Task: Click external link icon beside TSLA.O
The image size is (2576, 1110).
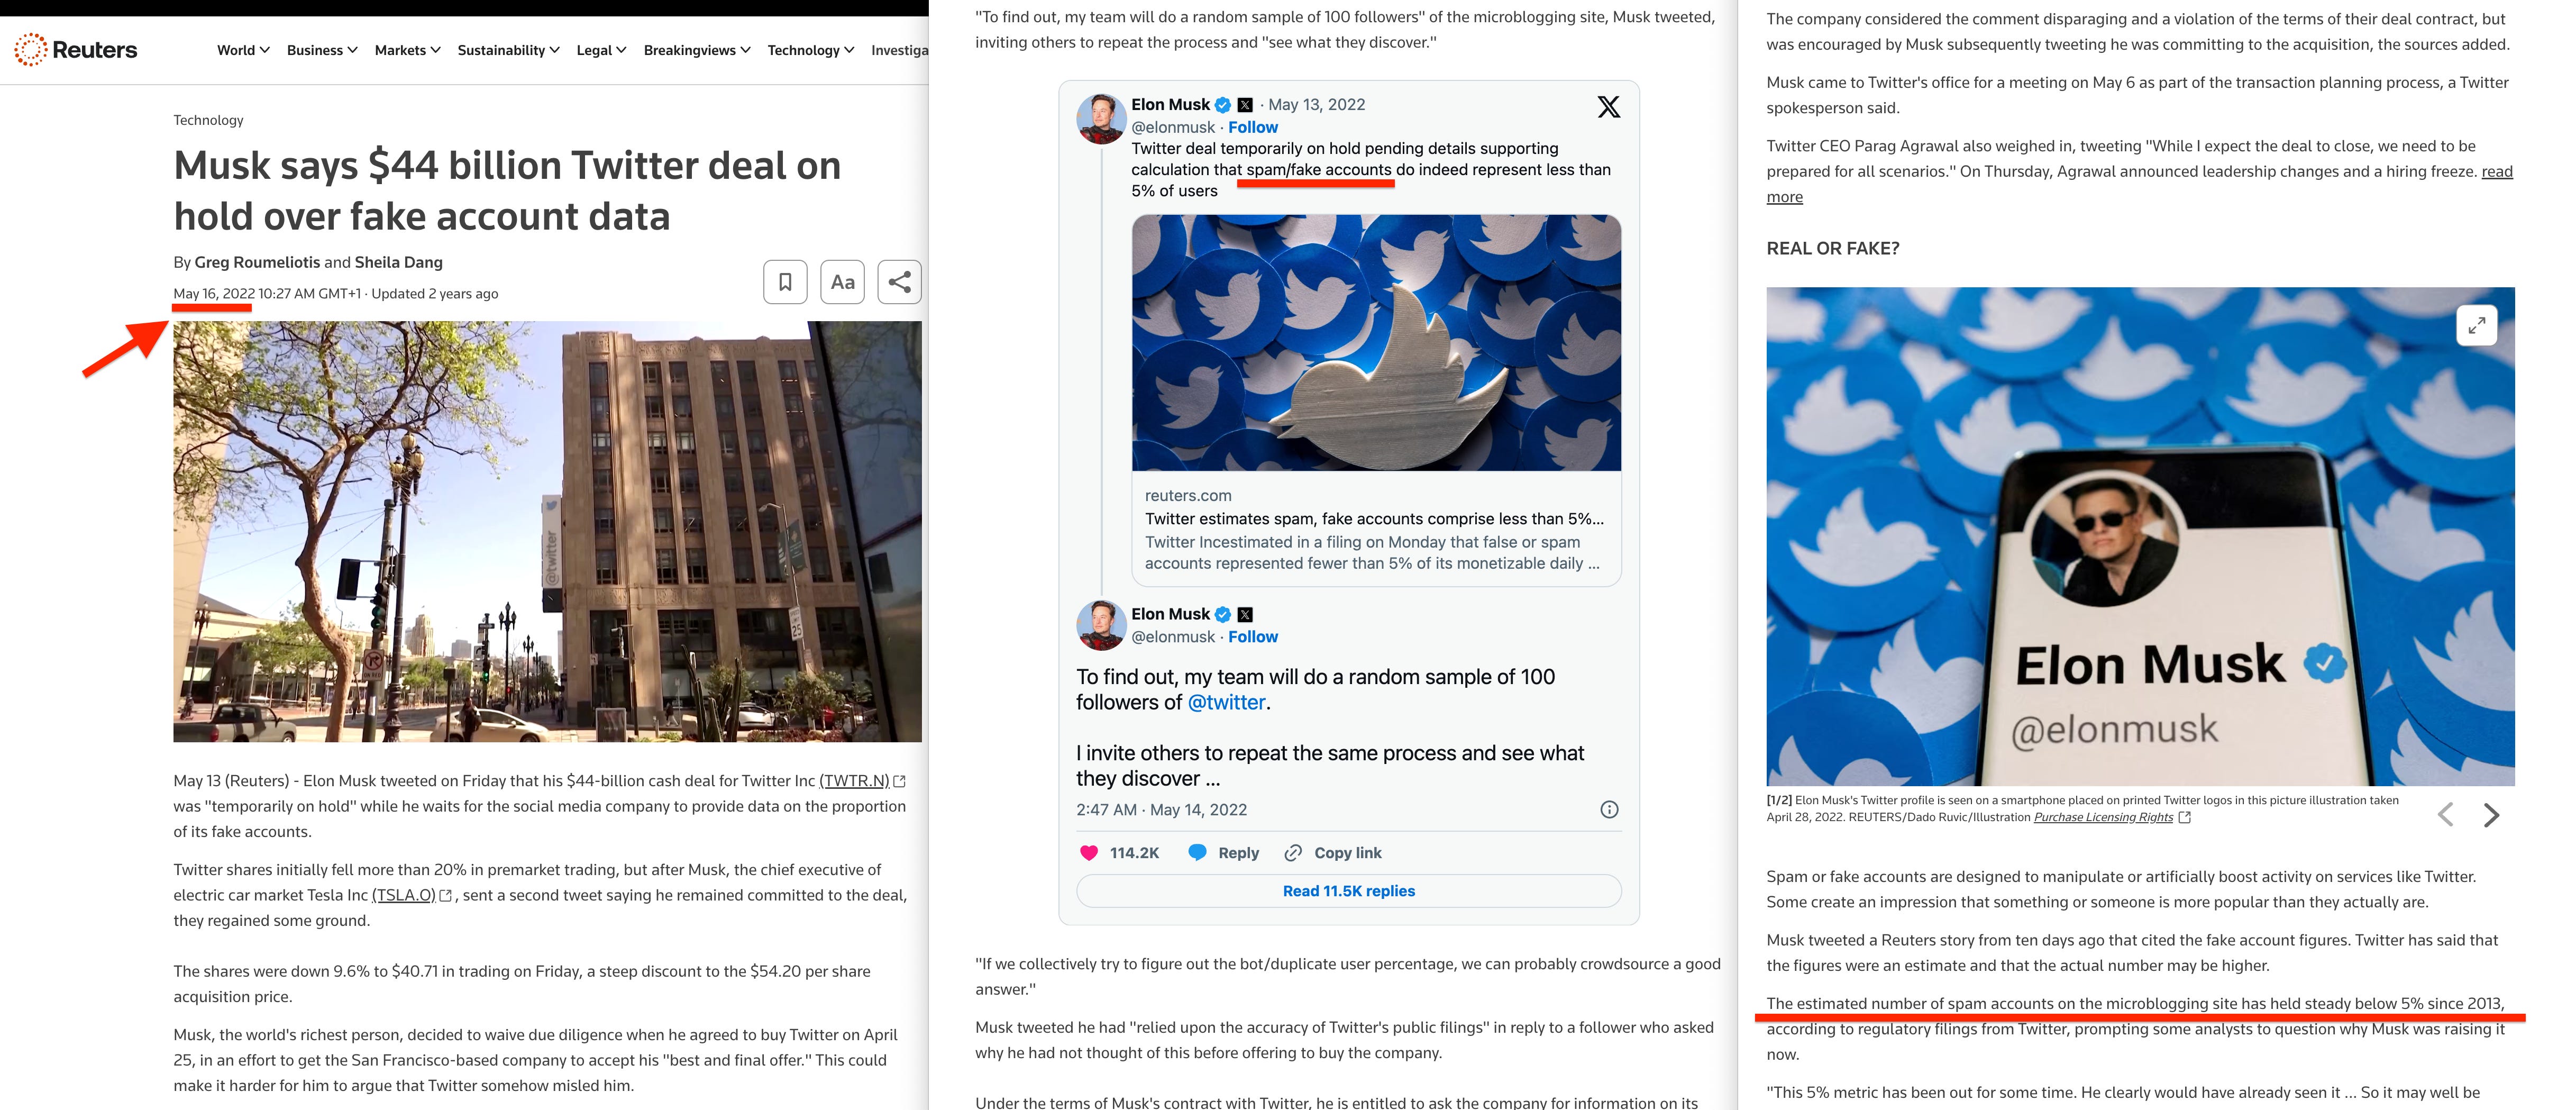Action: [446, 896]
